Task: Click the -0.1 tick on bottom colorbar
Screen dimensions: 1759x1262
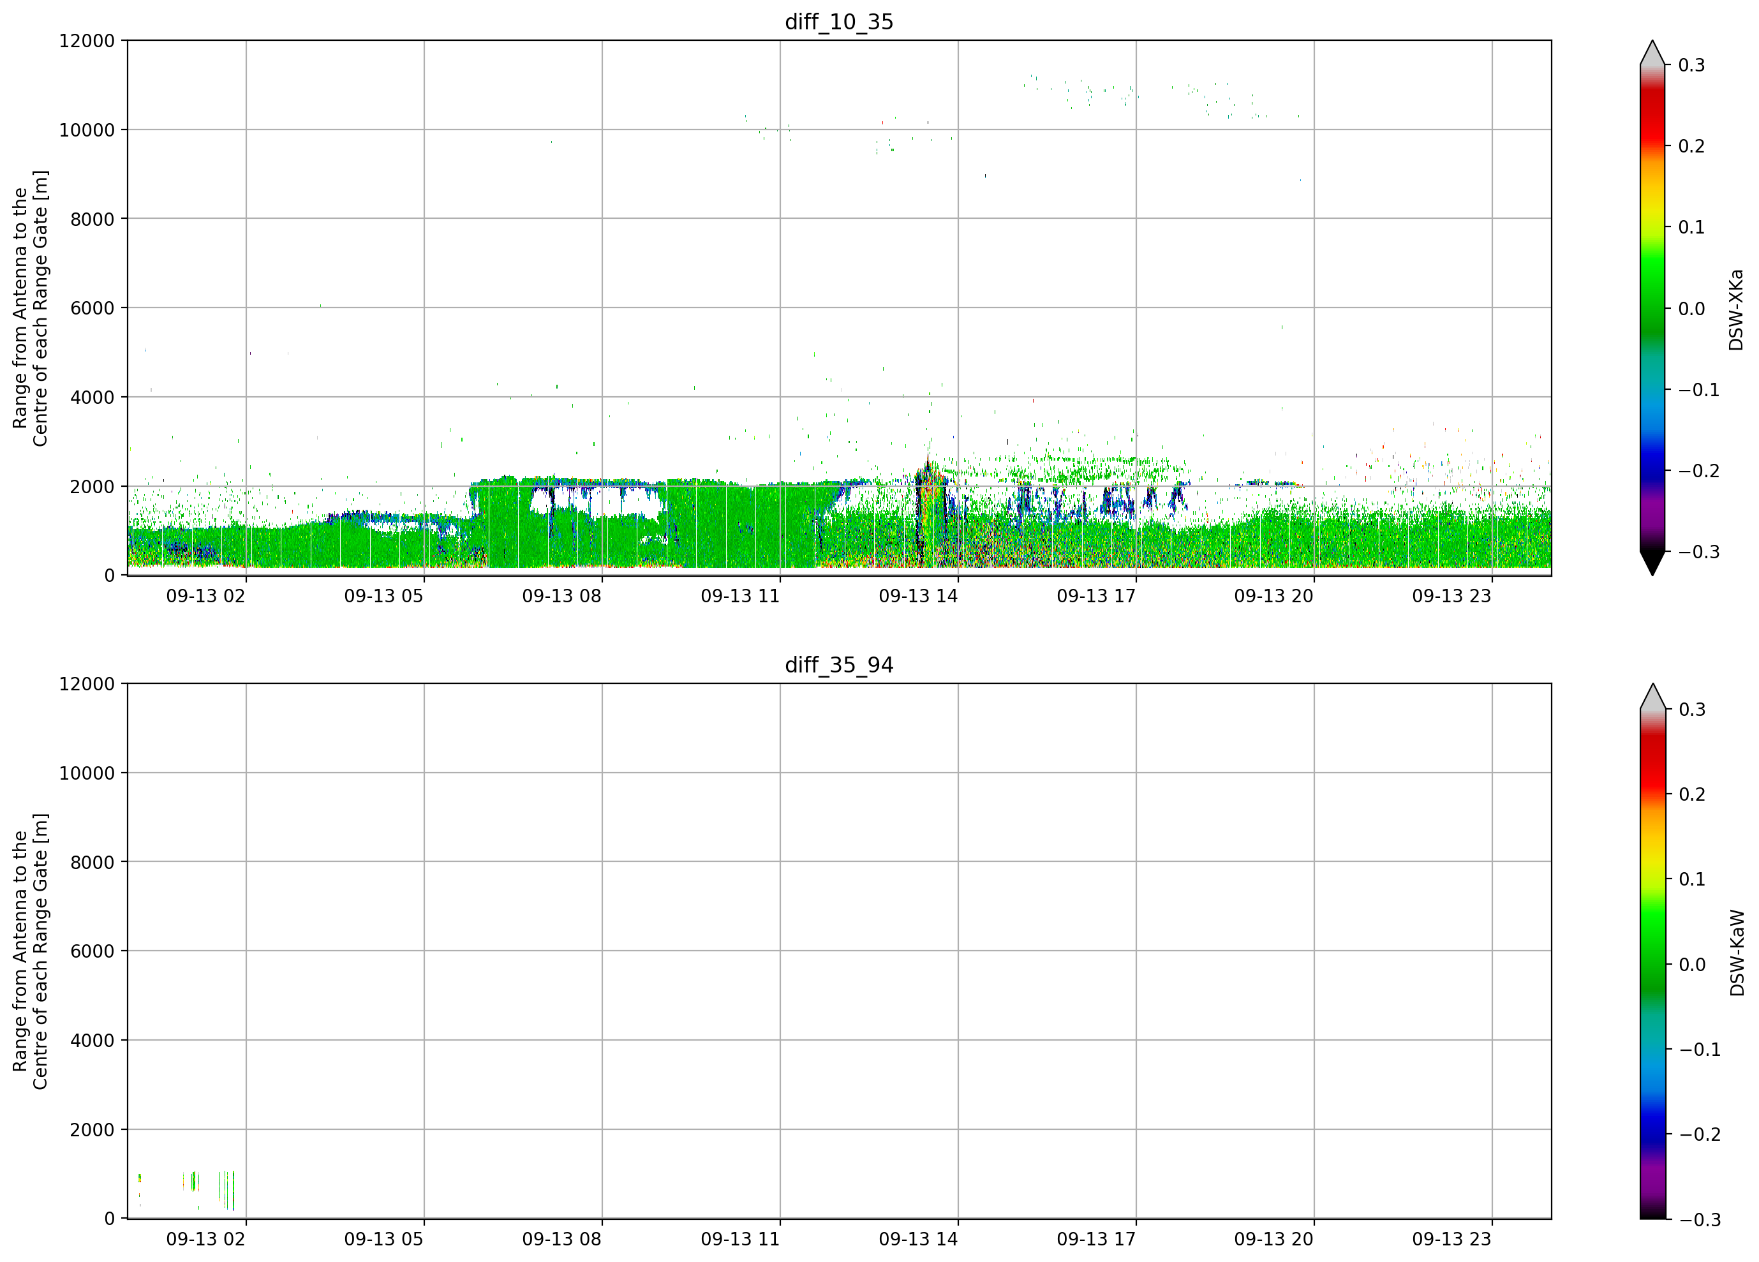Action: pyautogui.click(x=1700, y=1050)
